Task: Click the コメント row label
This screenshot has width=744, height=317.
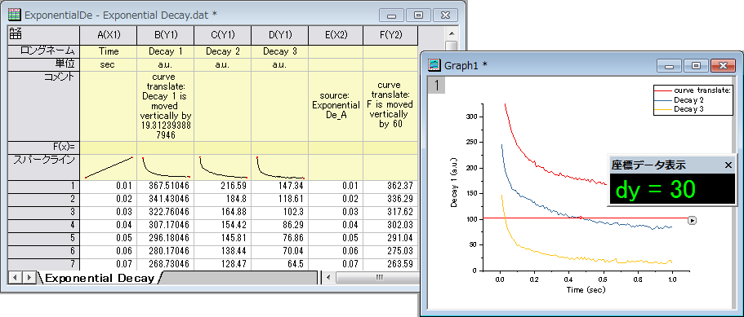Action: (44, 106)
